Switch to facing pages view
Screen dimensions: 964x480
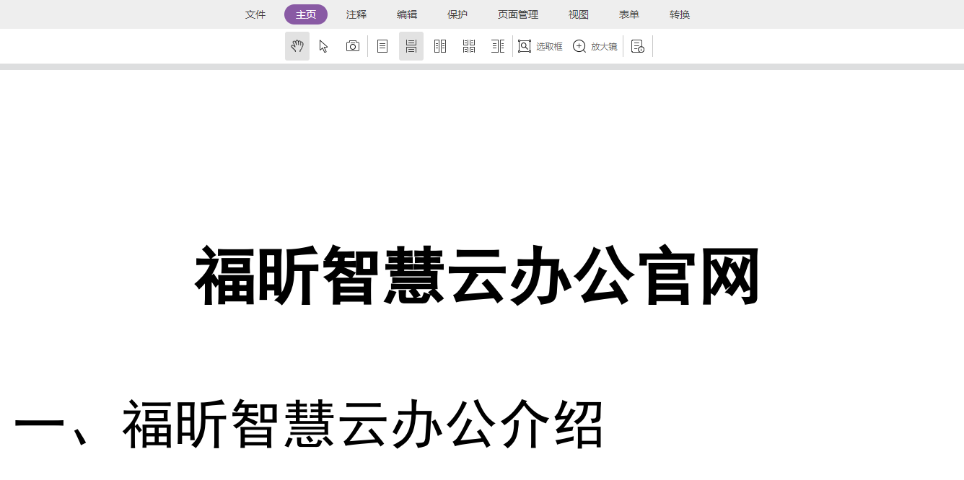coord(440,45)
